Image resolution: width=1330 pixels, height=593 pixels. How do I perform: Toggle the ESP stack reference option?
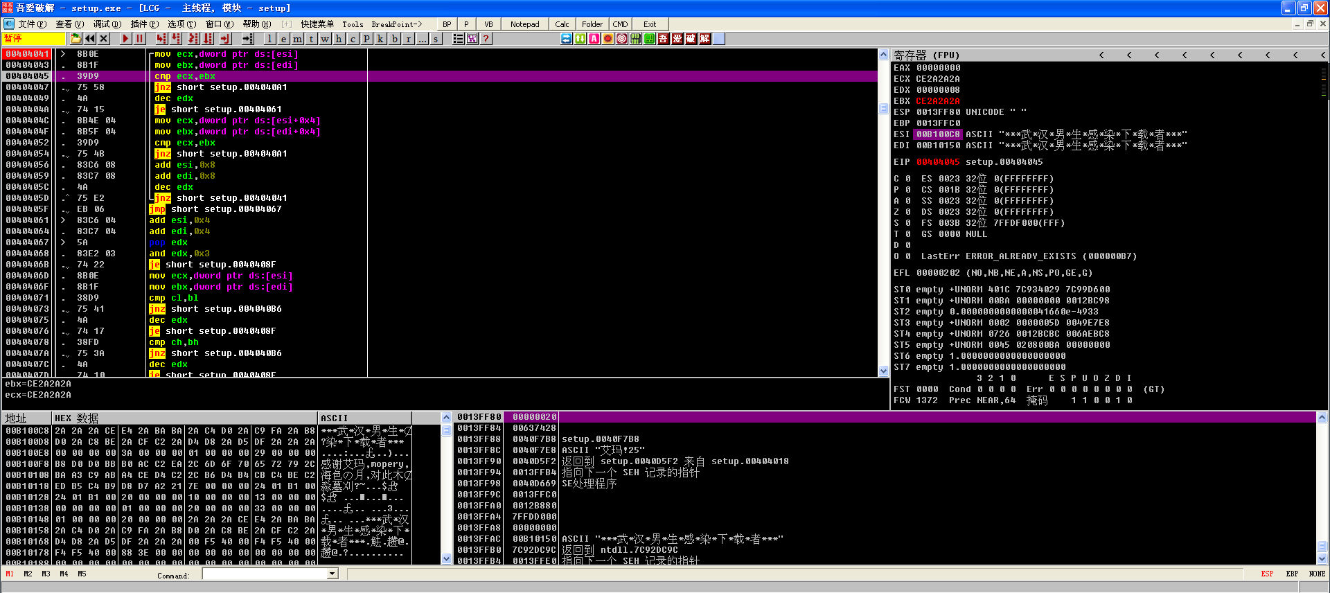pyautogui.click(x=1267, y=574)
